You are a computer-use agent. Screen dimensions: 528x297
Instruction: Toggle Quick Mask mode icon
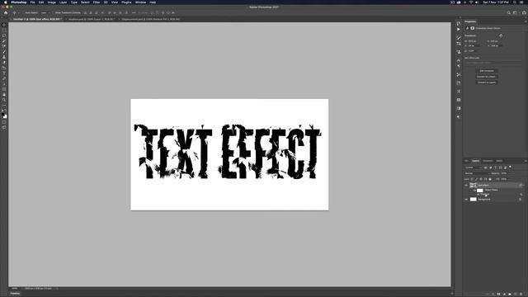click(x=4, y=122)
